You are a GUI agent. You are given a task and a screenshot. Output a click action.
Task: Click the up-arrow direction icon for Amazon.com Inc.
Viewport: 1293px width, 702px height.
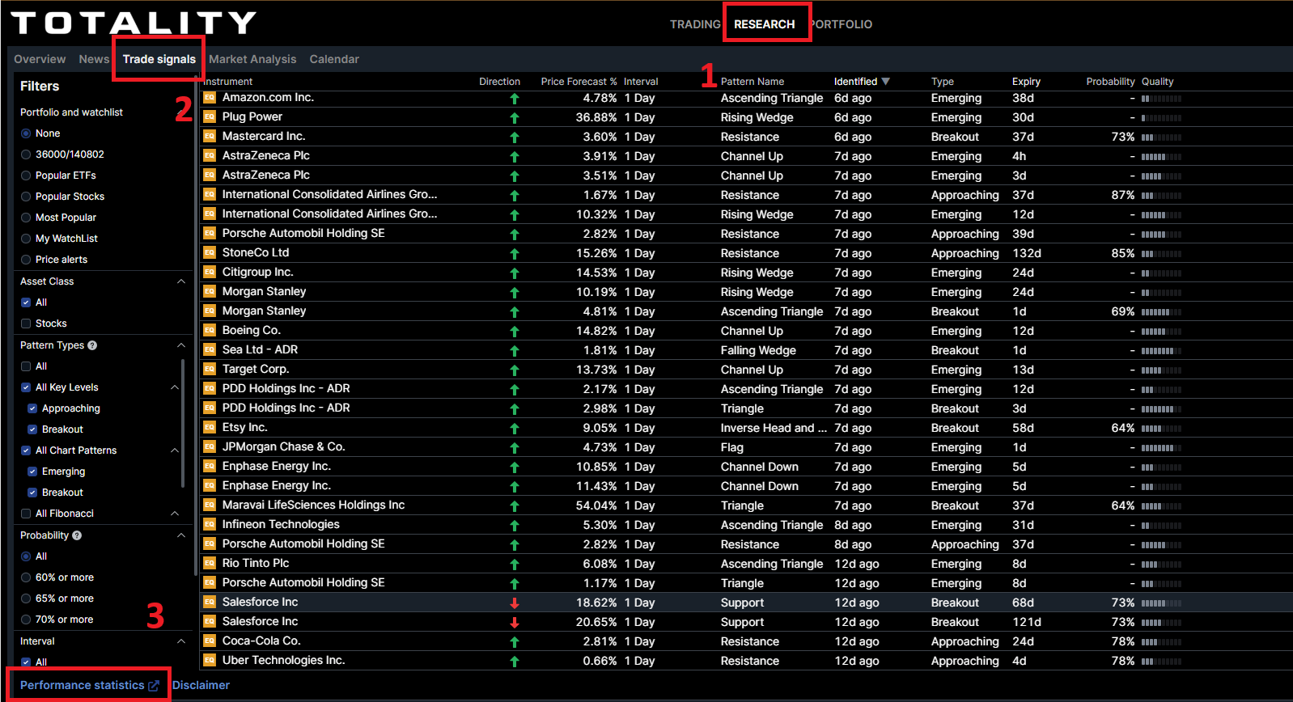515,99
